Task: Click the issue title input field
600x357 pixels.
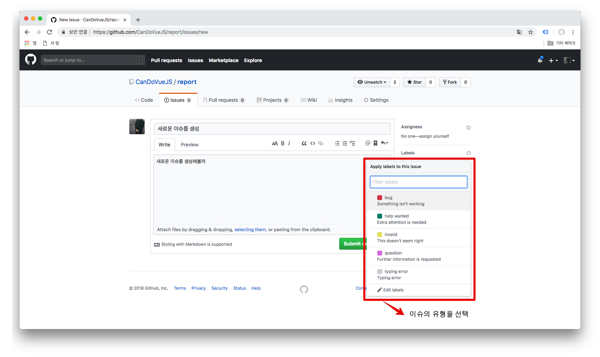Action: [272, 129]
